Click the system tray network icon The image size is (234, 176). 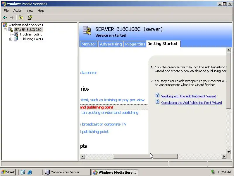[x=213, y=172]
